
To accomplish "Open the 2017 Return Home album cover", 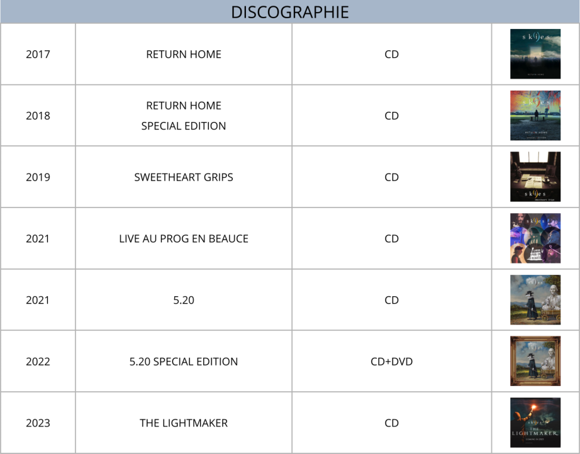I will tap(535, 54).
